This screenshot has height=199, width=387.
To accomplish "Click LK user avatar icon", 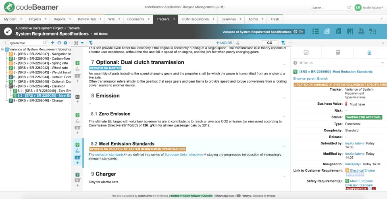I will click(x=358, y=8).
